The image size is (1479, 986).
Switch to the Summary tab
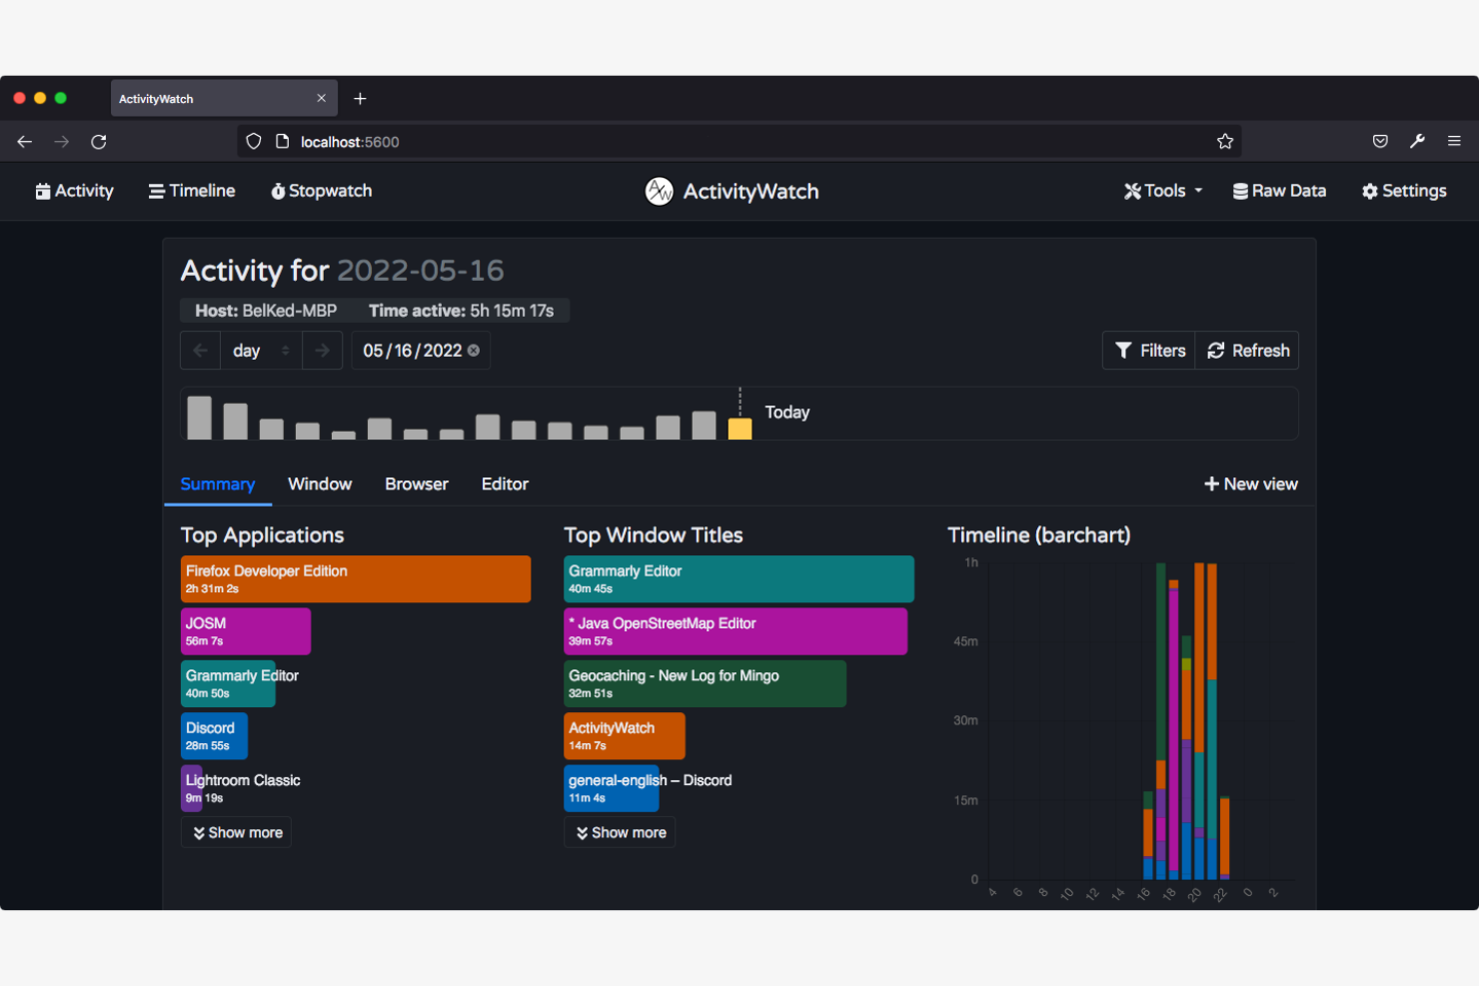[218, 485]
